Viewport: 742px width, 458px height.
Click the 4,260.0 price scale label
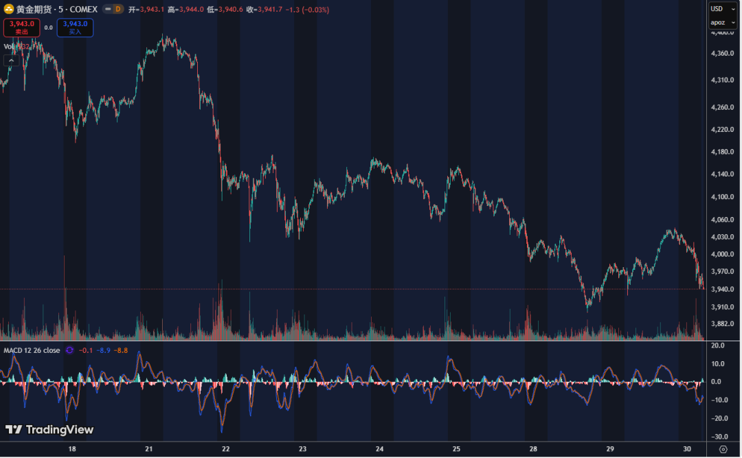point(722,107)
